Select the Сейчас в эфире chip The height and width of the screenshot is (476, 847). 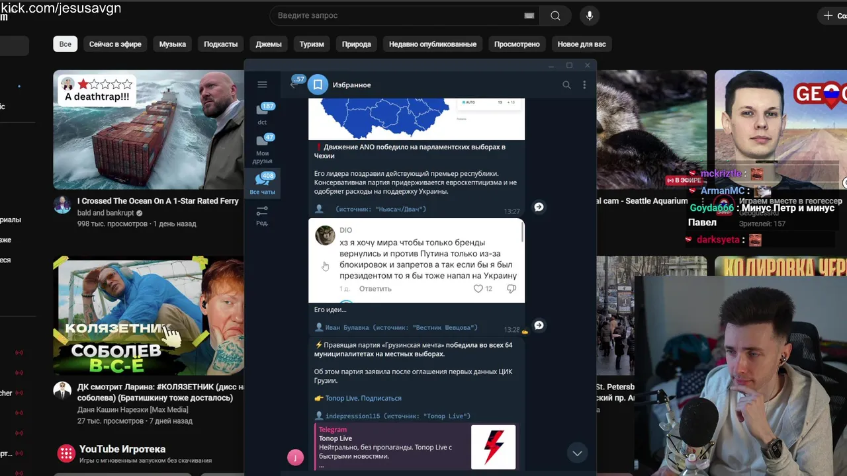click(115, 44)
